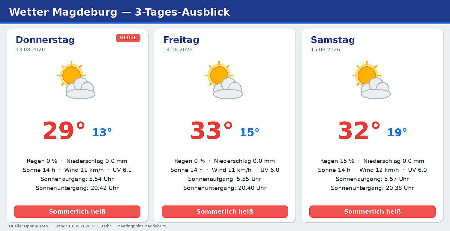Click the 13° low temperature on Thursday
This screenshot has height=231, width=450.
pyautogui.click(x=102, y=133)
